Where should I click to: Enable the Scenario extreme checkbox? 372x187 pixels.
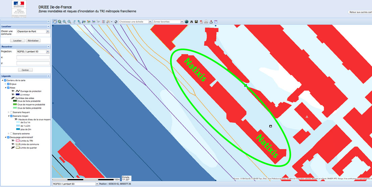[11, 134]
